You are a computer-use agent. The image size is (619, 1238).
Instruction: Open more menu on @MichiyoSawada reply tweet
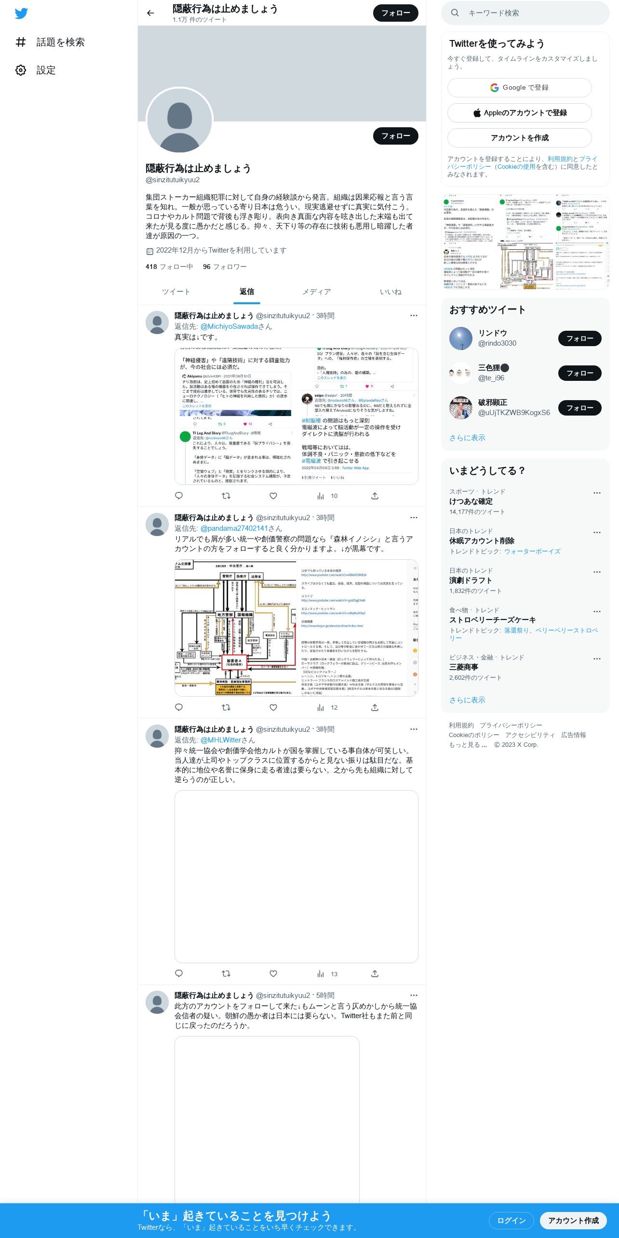click(x=414, y=316)
